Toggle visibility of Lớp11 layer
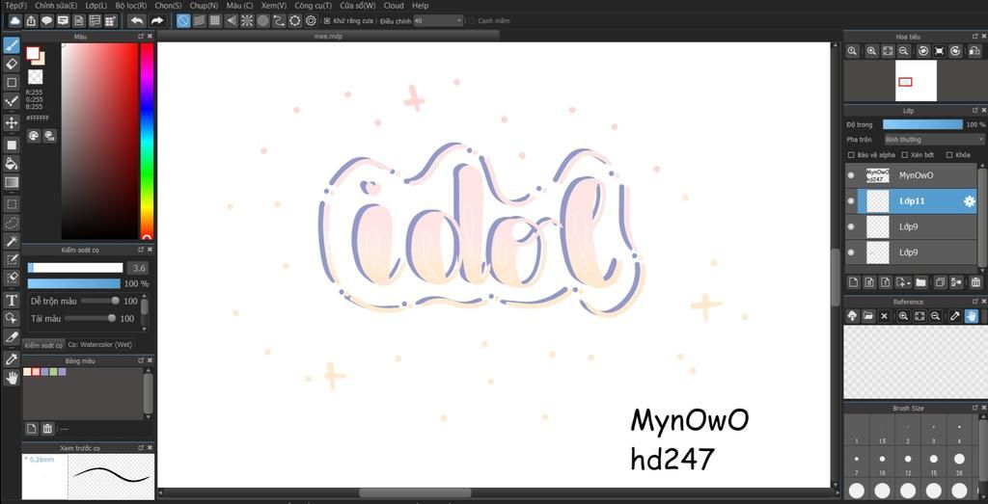988x504 pixels. [851, 201]
